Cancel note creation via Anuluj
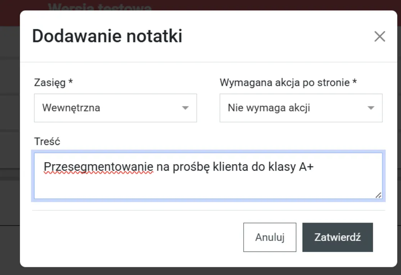 point(270,237)
